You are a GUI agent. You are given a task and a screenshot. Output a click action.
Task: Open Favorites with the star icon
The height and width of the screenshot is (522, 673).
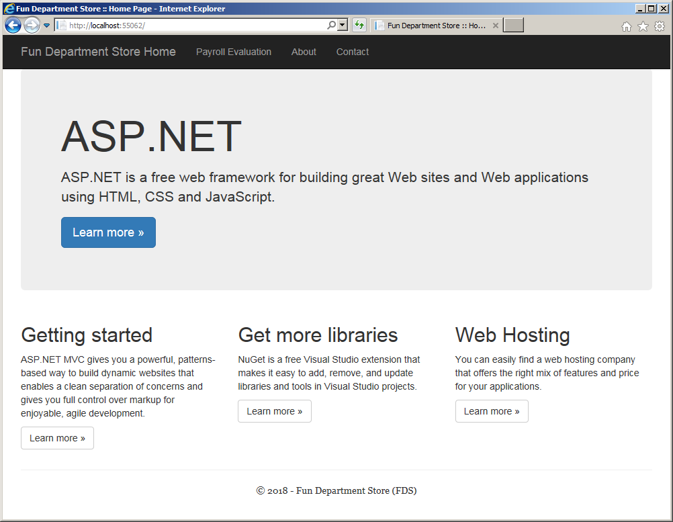pos(643,27)
